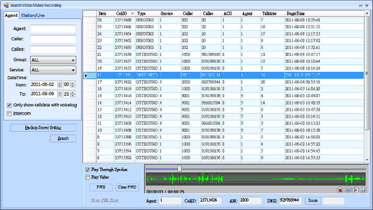Enable the Intercom checkbox
Screen dimensions: 373x210
click(9, 114)
